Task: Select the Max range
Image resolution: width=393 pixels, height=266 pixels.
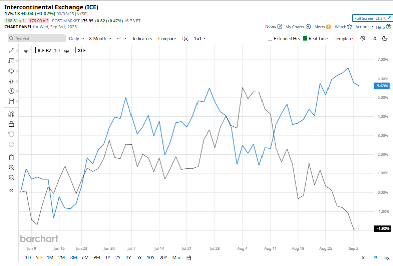Action: (x=176, y=258)
